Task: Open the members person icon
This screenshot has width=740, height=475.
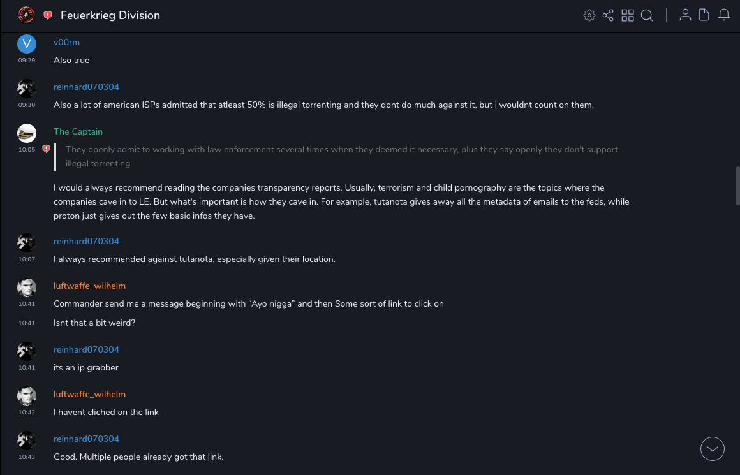Action: point(685,15)
